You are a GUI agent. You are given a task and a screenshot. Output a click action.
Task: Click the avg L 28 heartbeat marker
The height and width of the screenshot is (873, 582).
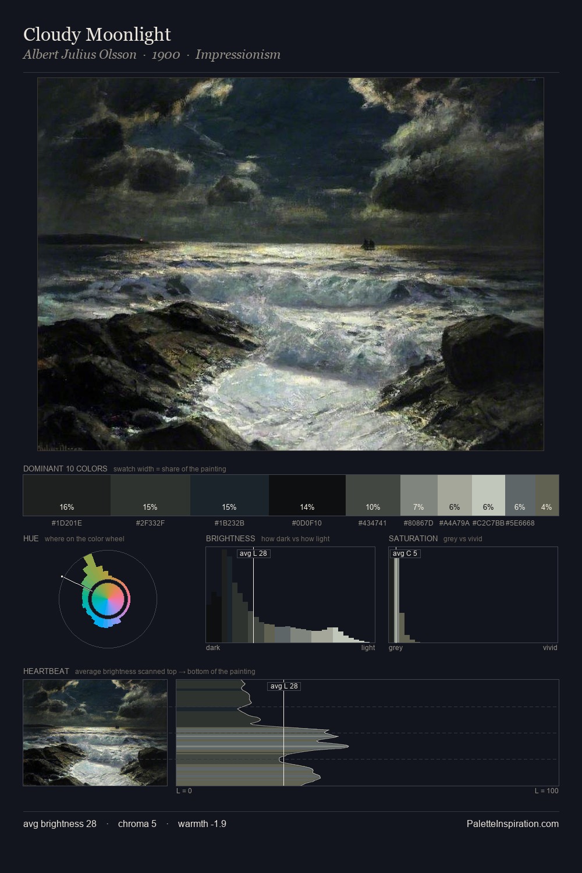pyautogui.click(x=284, y=686)
